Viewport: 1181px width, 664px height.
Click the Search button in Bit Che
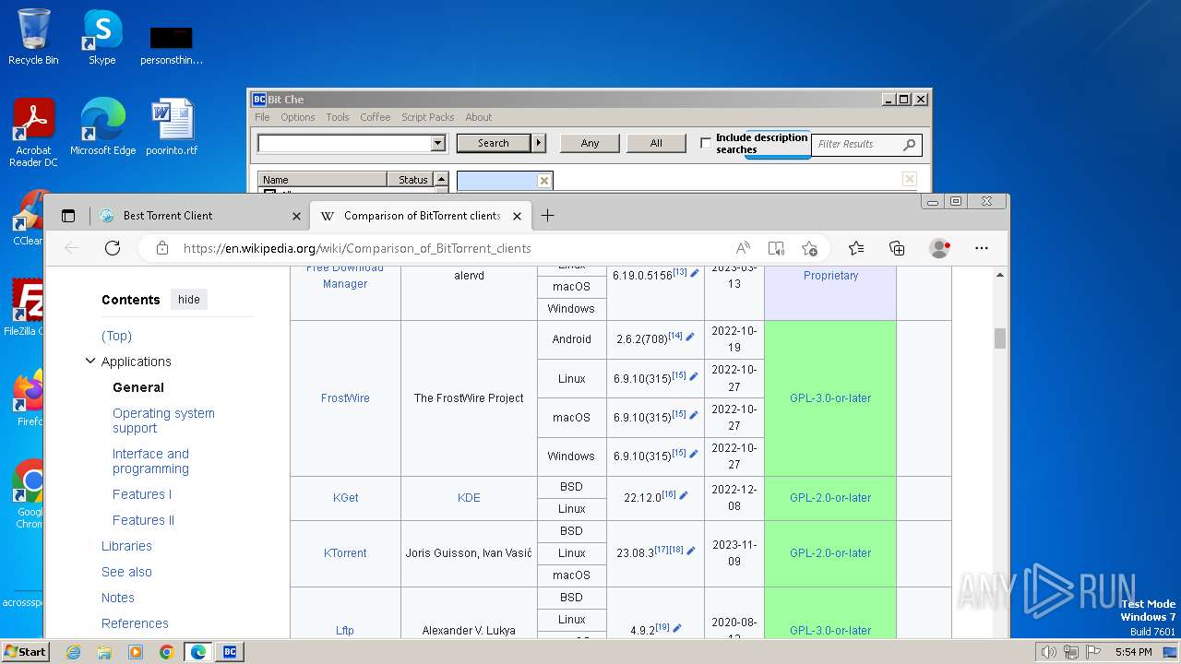point(494,143)
